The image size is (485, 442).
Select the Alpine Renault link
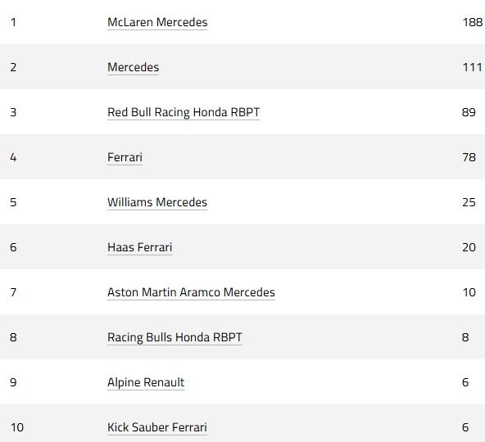click(x=146, y=382)
